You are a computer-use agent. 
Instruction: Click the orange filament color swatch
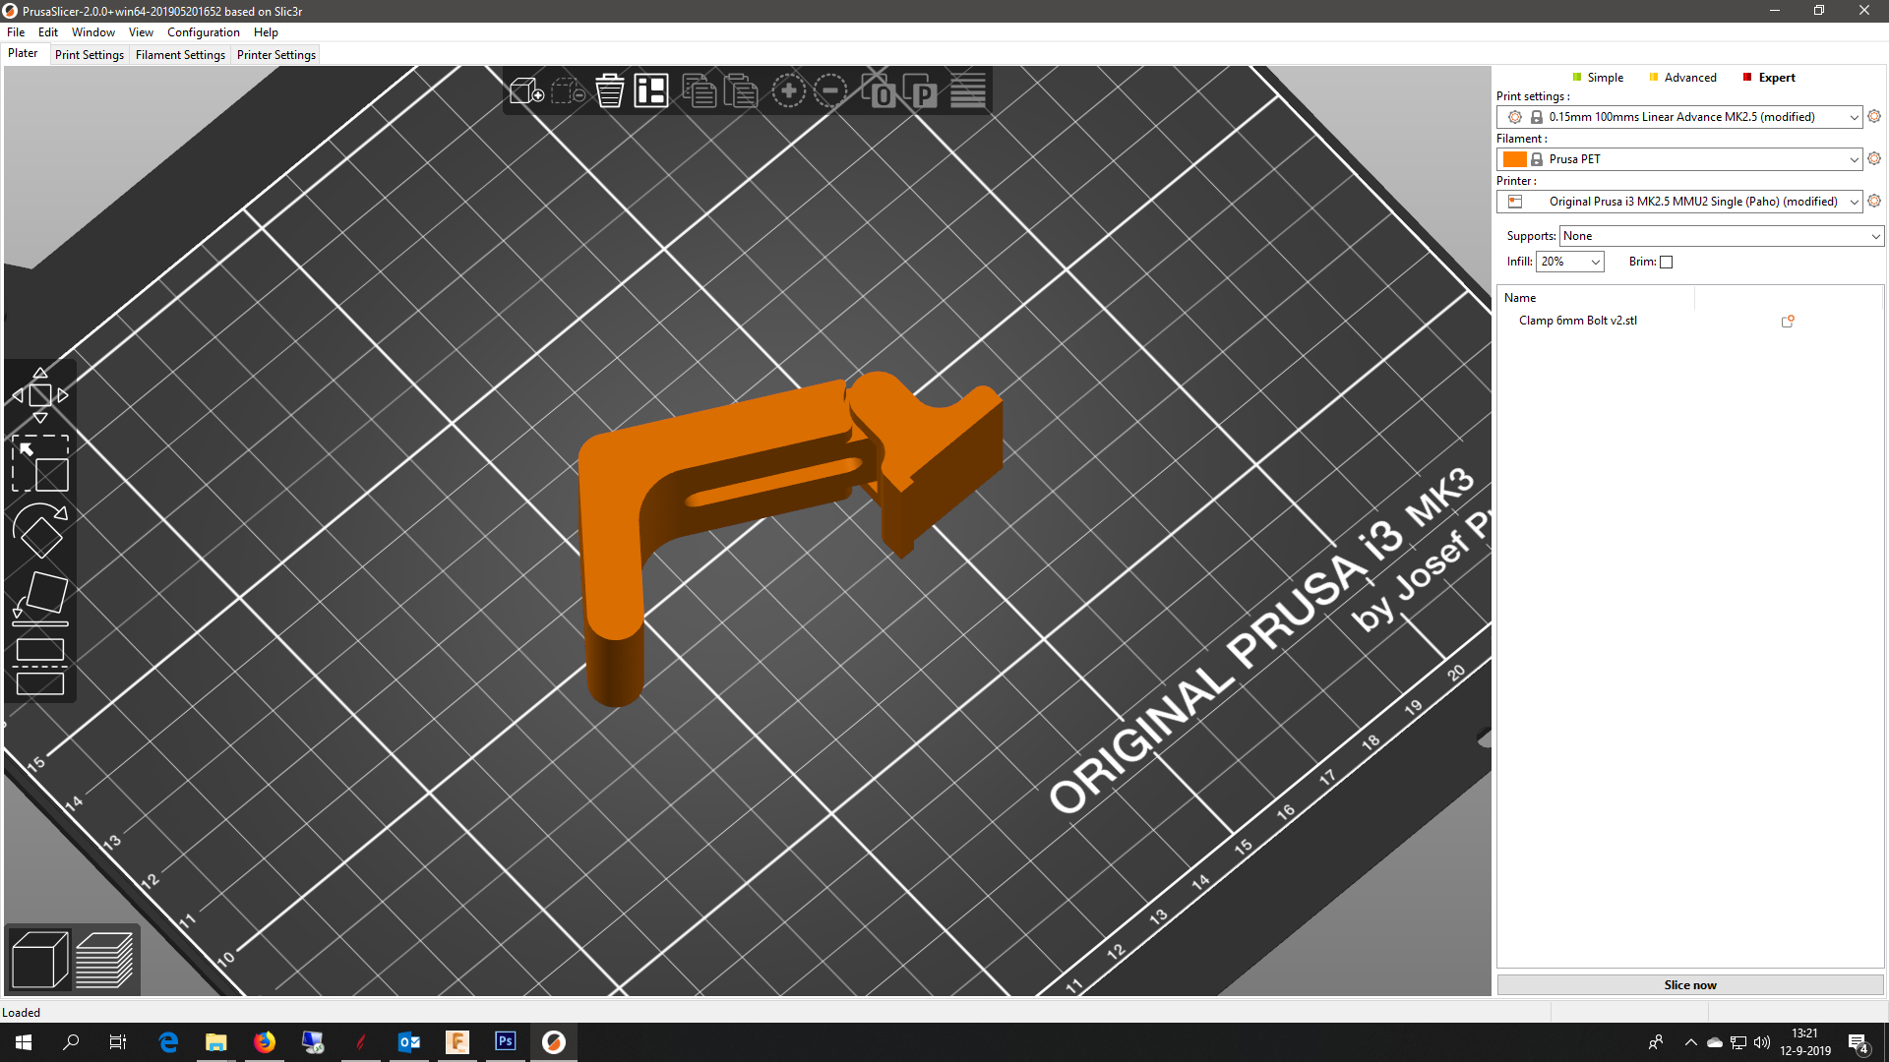pyautogui.click(x=1514, y=159)
